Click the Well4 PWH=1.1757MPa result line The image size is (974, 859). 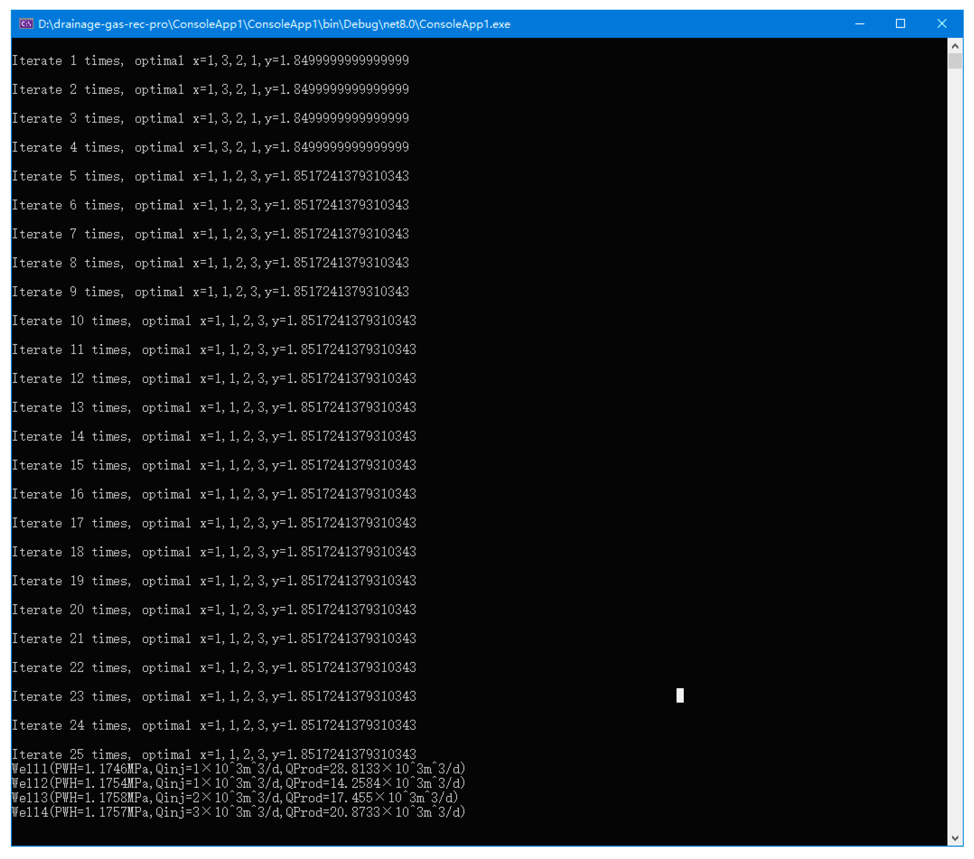coord(238,812)
